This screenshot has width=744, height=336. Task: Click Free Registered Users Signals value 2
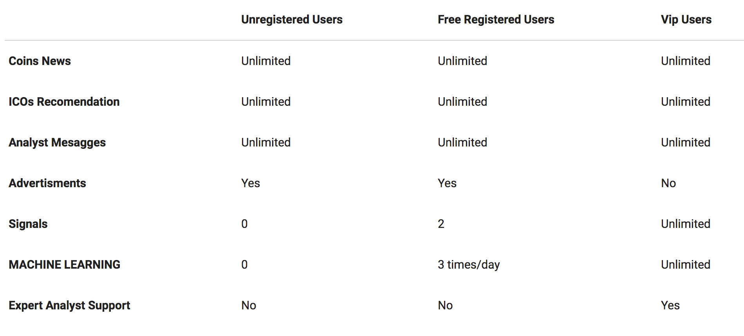(x=441, y=224)
